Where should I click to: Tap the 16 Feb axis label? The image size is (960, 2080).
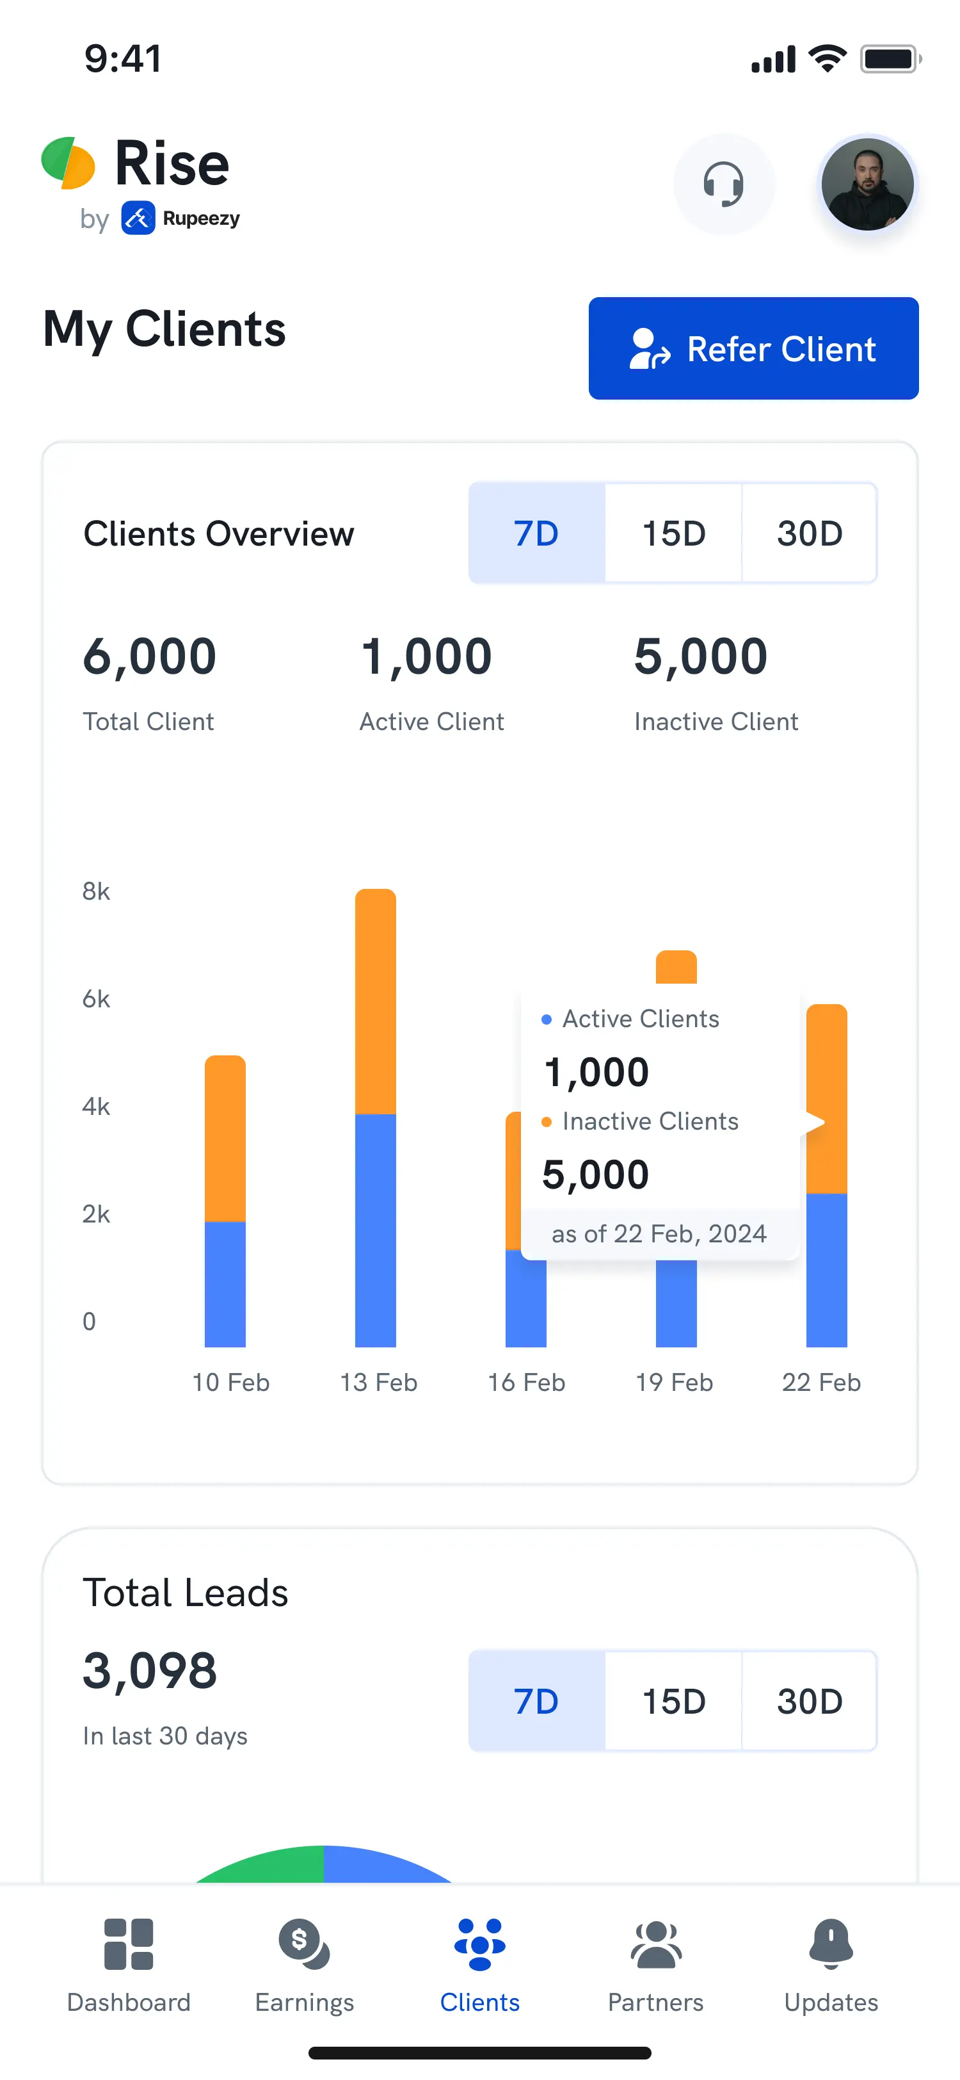pyautogui.click(x=527, y=1383)
